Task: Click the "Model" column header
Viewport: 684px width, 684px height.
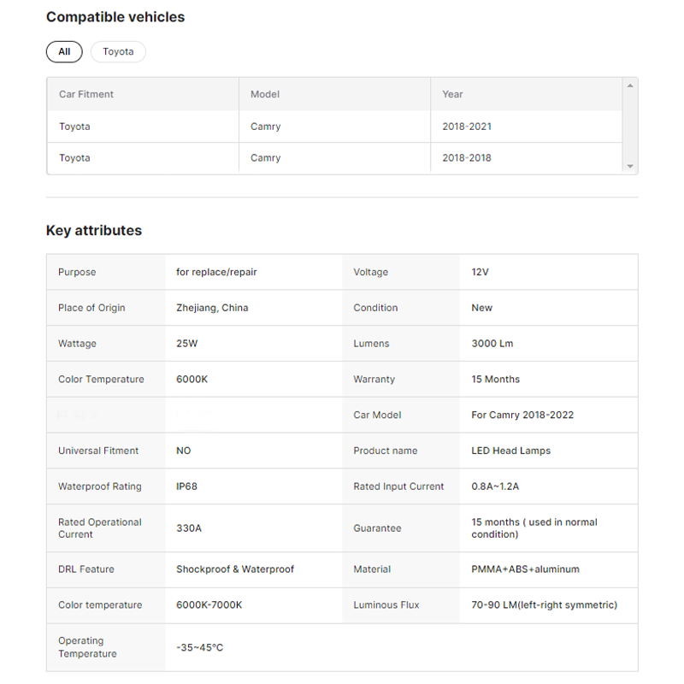Action: [x=265, y=94]
